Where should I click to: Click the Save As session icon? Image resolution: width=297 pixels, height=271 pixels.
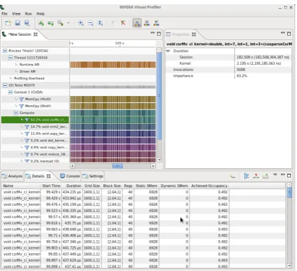point(27,23)
